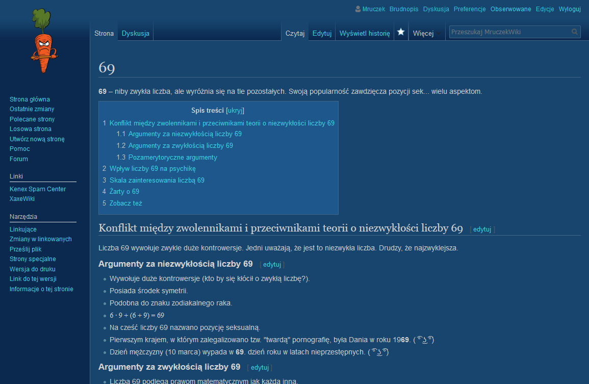
Task: Click the Wyloguj link
Action: click(570, 9)
